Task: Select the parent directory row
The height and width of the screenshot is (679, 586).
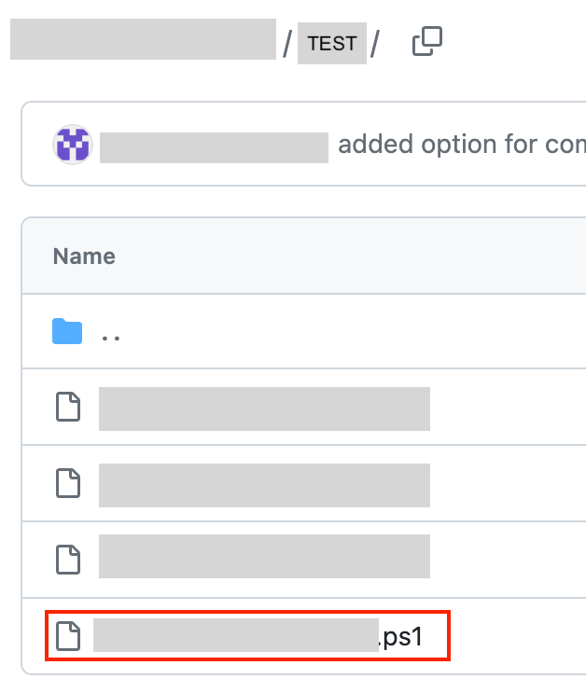Action: point(327,333)
